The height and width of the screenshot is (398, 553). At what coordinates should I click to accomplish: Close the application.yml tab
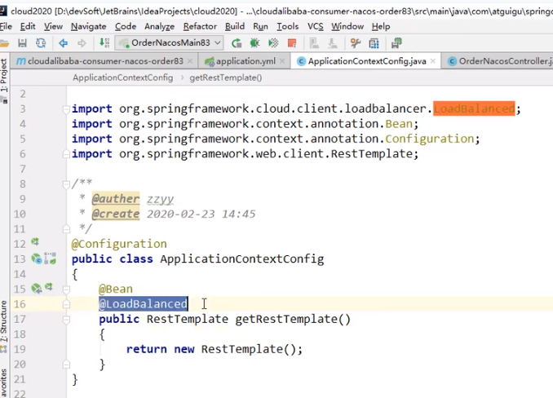click(282, 61)
